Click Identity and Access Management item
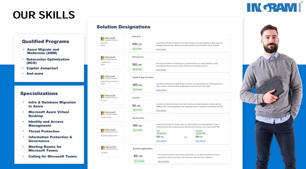Image resolution: width=306 pixels, height=169 pixels. click(x=46, y=124)
